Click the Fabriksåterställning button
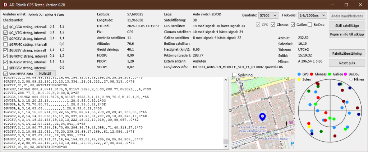Image resolution: width=368 pixels, height=152 pixels. coord(347,53)
